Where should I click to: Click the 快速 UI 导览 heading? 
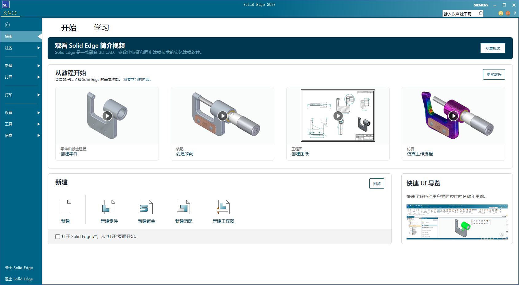(x=423, y=183)
